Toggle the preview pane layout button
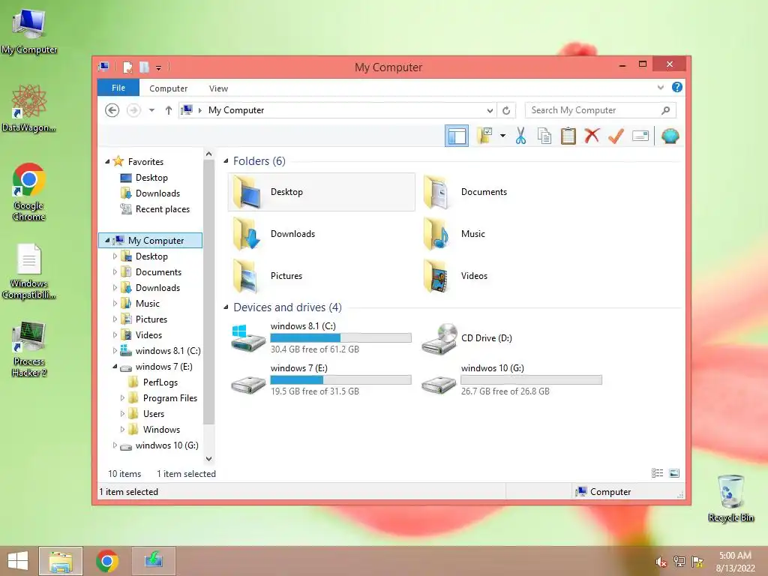Screen dimensions: 768x576 (x=457, y=136)
